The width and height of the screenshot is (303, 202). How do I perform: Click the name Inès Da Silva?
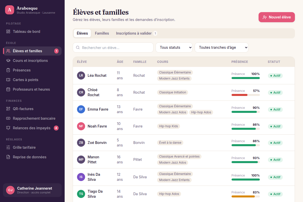tap(94, 177)
